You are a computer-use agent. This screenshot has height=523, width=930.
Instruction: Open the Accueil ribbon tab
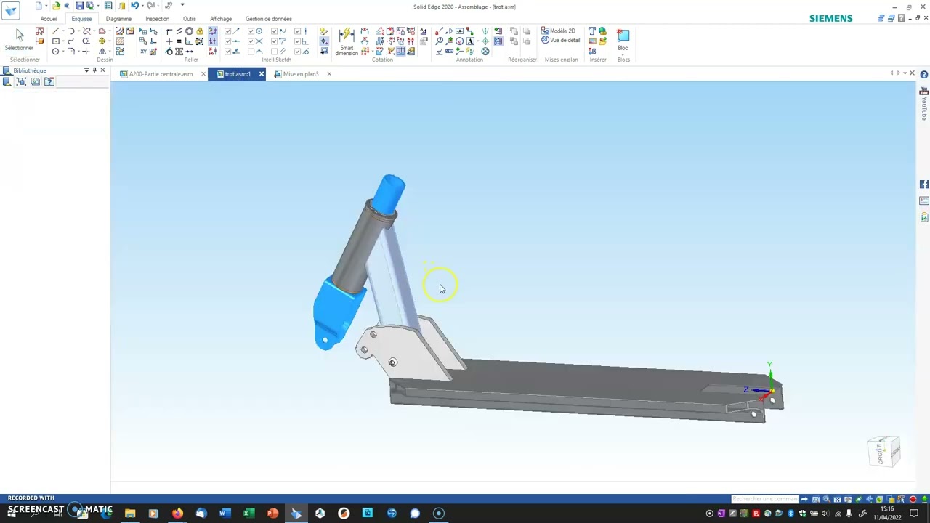[49, 19]
